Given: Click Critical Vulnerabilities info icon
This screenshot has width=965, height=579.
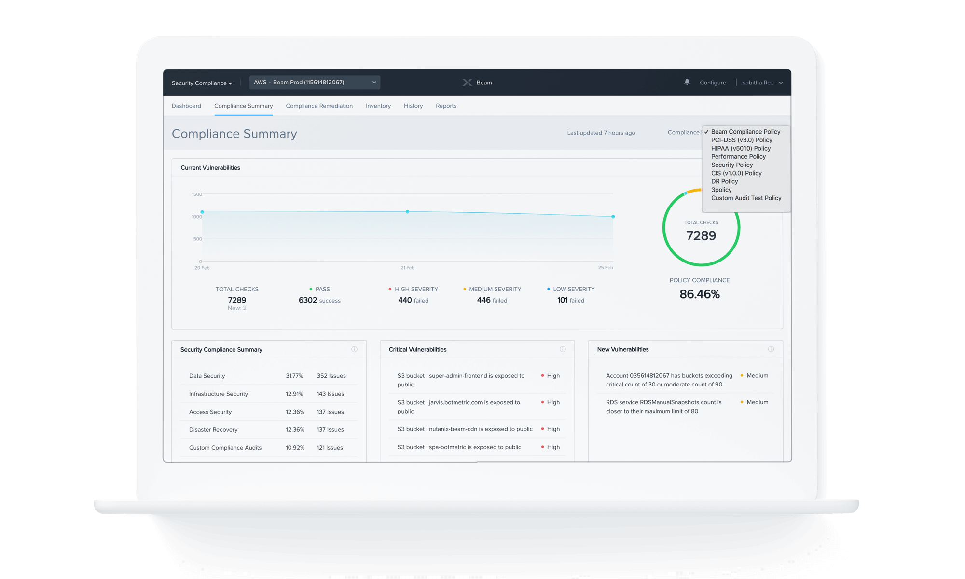Looking at the screenshot, I should [x=563, y=349].
